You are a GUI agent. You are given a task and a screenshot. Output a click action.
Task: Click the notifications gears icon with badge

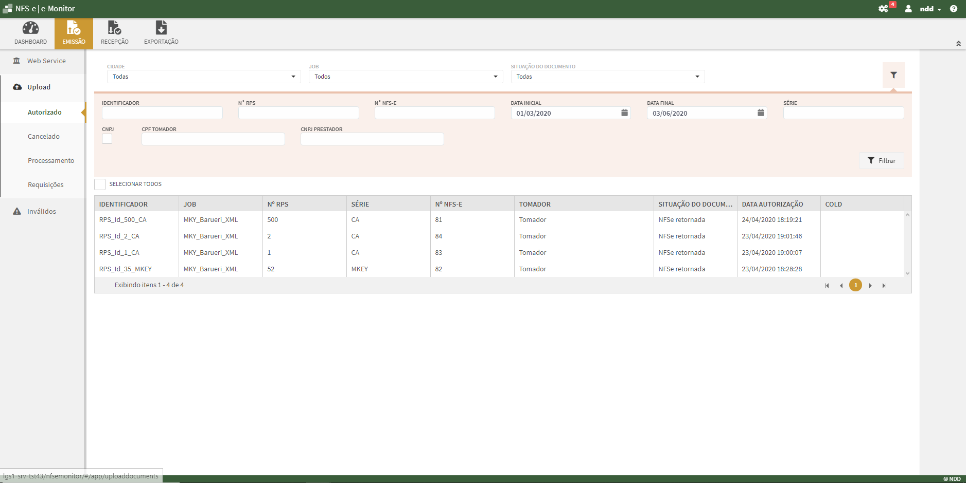[x=884, y=9]
